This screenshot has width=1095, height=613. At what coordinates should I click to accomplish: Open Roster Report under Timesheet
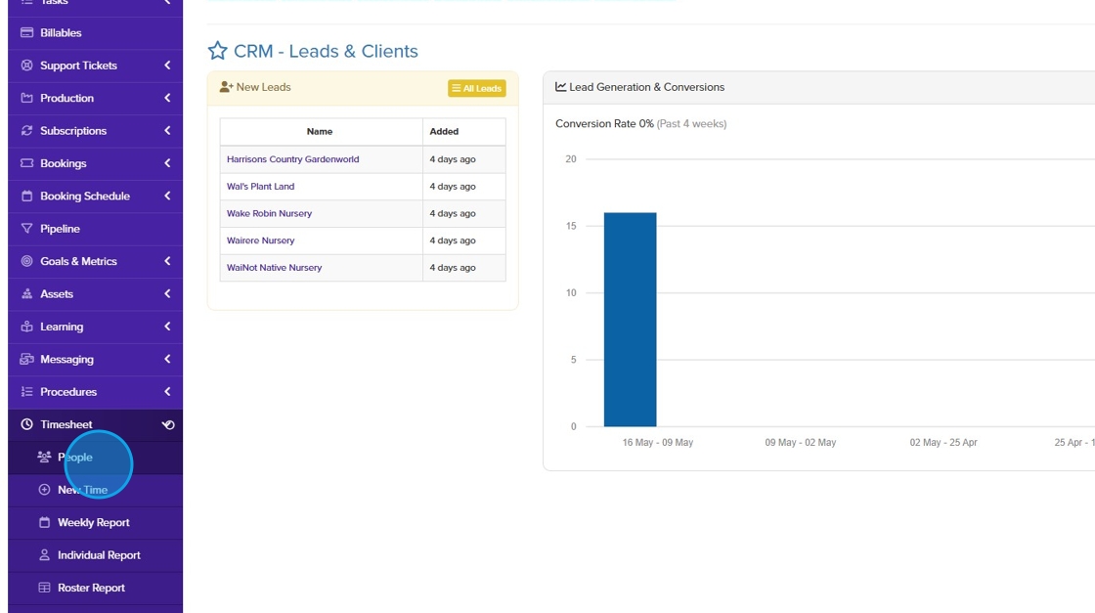click(95, 588)
